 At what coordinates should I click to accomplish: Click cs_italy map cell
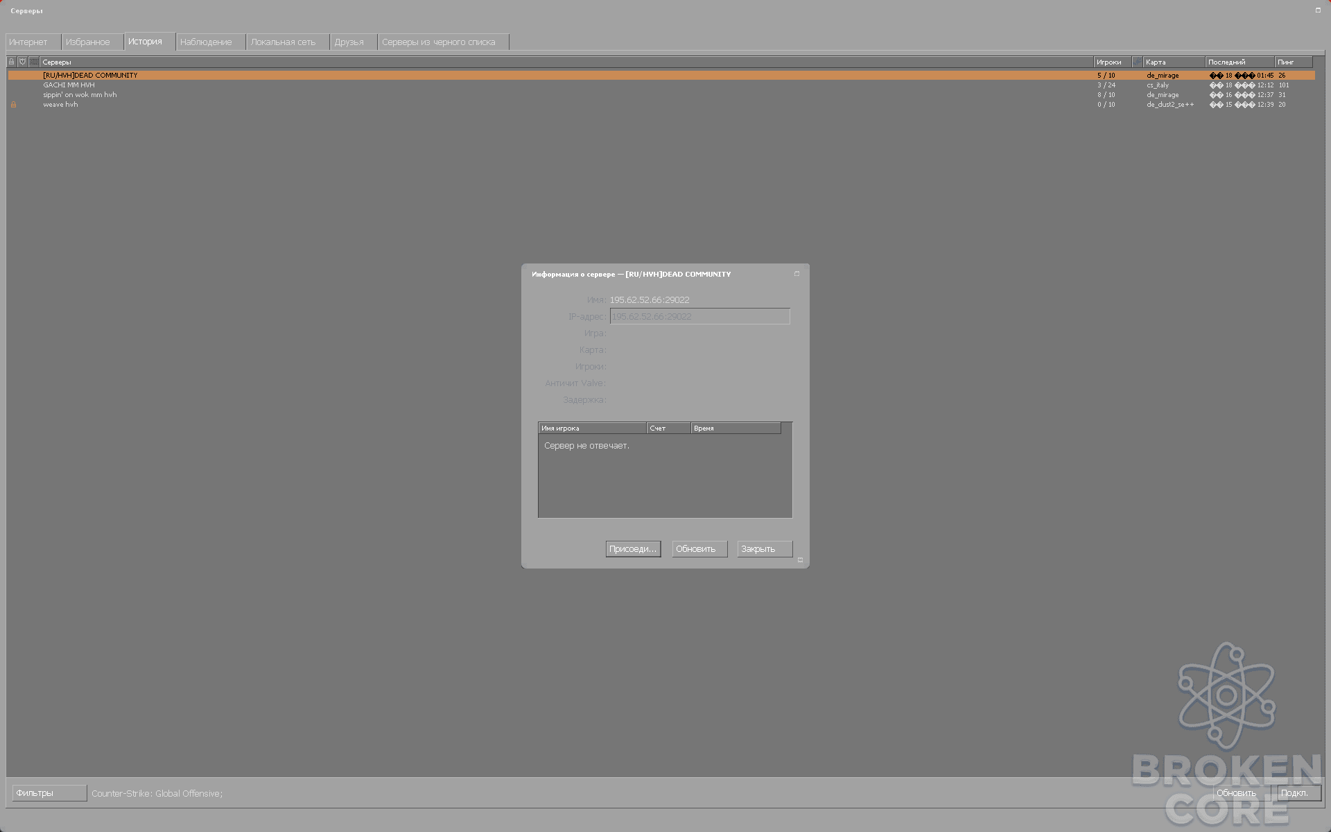[1158, 85]
